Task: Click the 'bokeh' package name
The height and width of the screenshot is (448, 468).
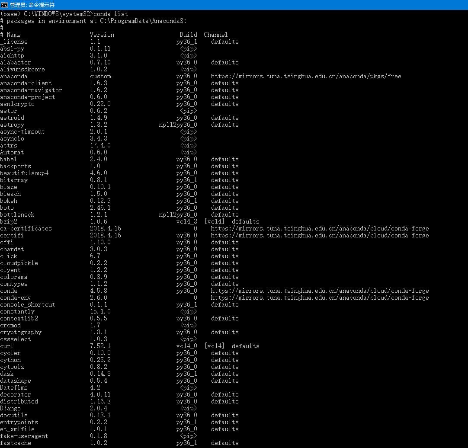Action: tap(9, 201)
